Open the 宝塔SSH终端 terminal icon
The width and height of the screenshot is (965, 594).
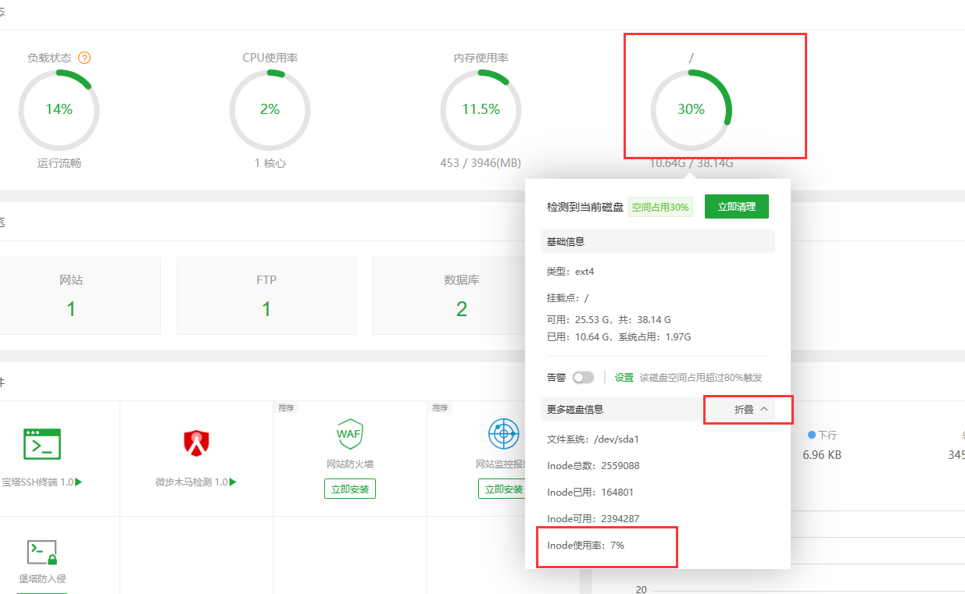click(x=42, y=443)
